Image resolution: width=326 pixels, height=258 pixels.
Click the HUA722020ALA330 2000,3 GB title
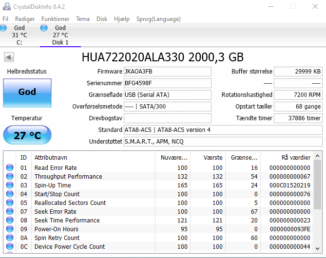coord(163,57)
